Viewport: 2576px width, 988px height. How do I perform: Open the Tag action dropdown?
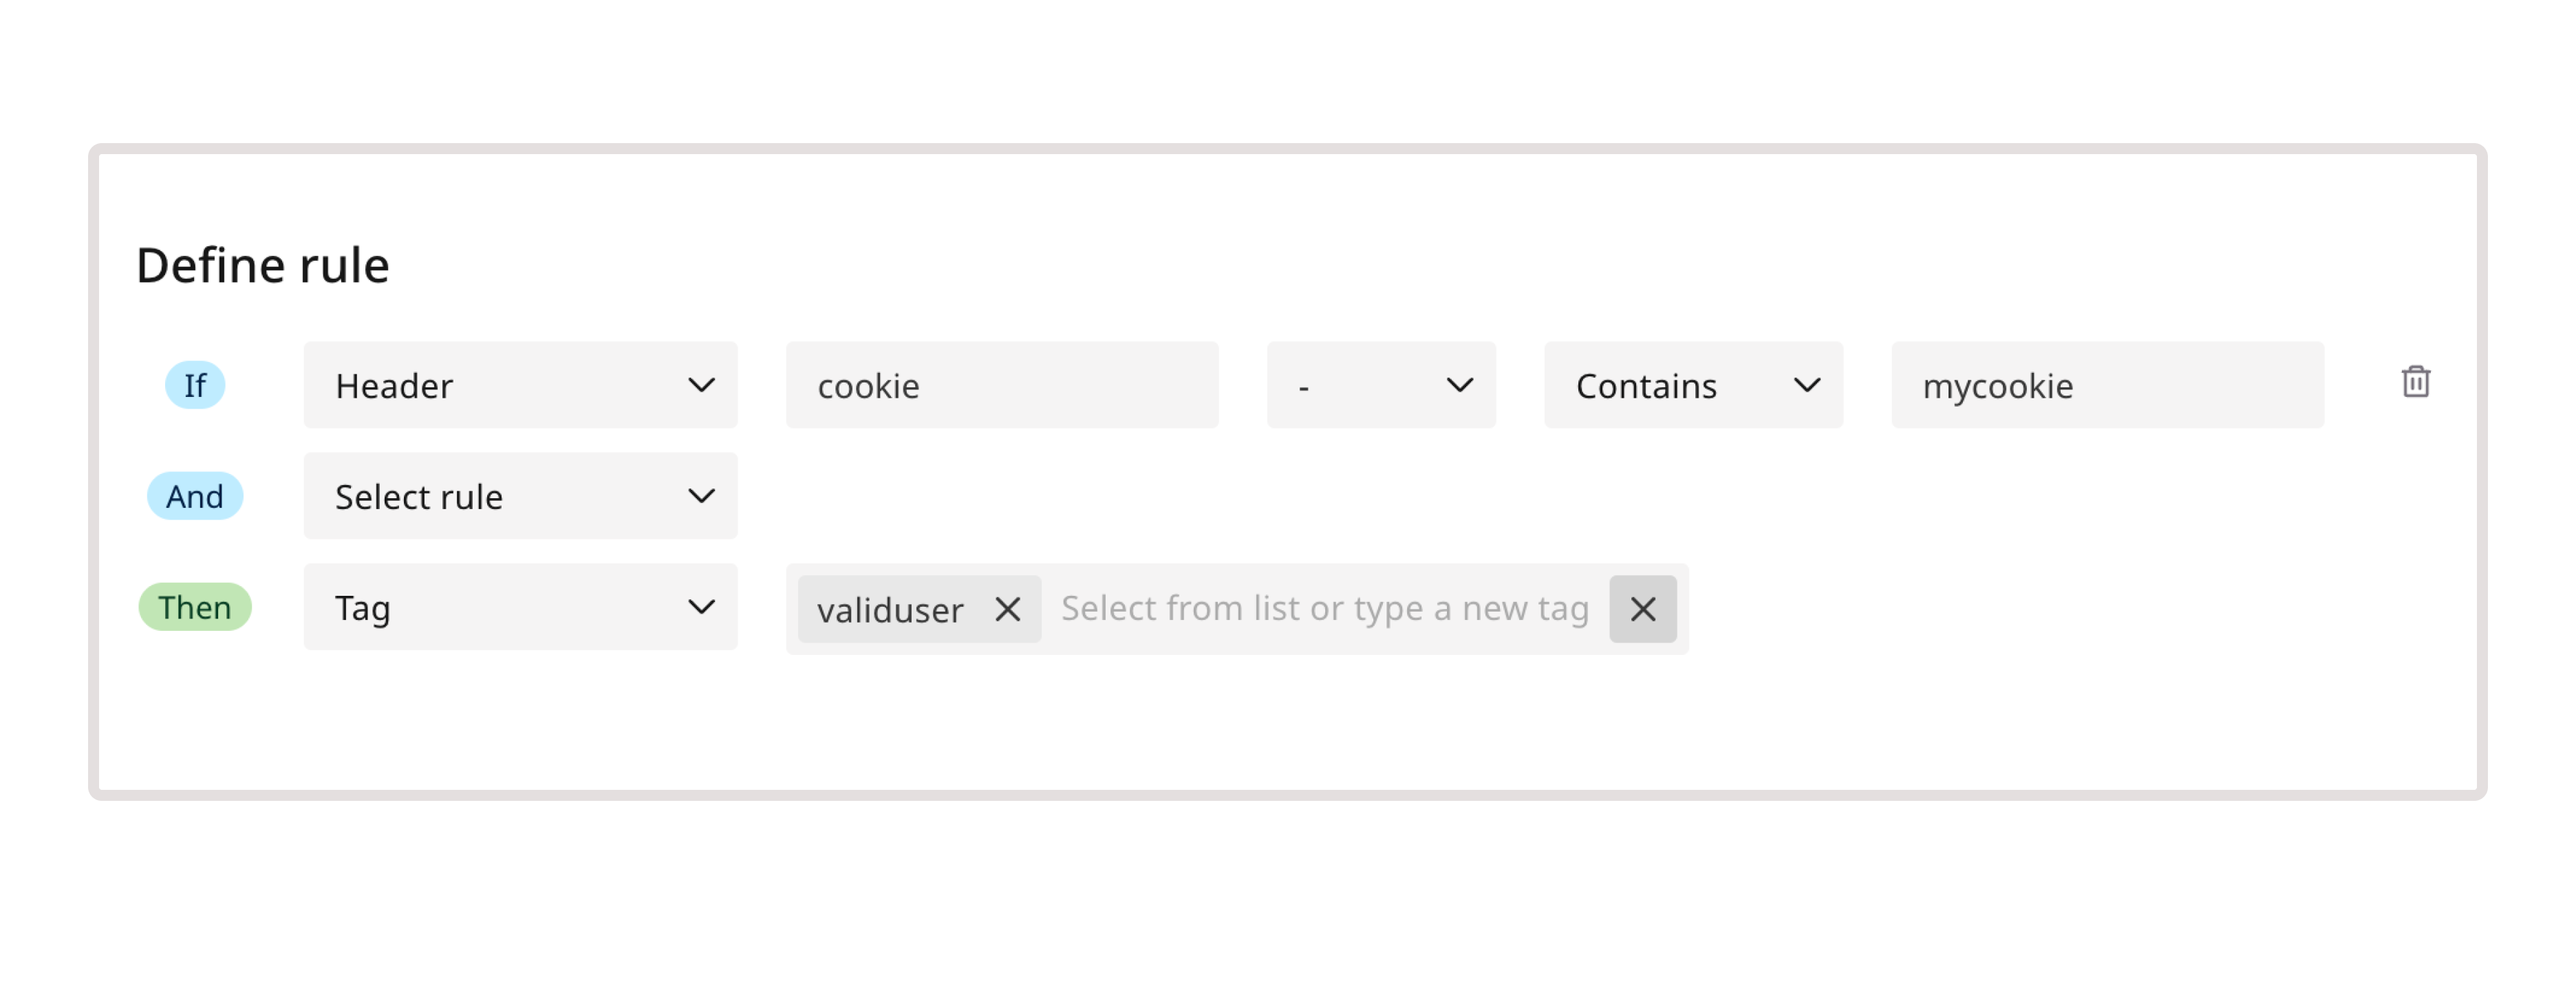(520, 606)
